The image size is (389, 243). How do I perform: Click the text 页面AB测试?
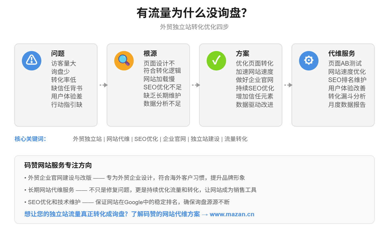[x=345, y=63]
